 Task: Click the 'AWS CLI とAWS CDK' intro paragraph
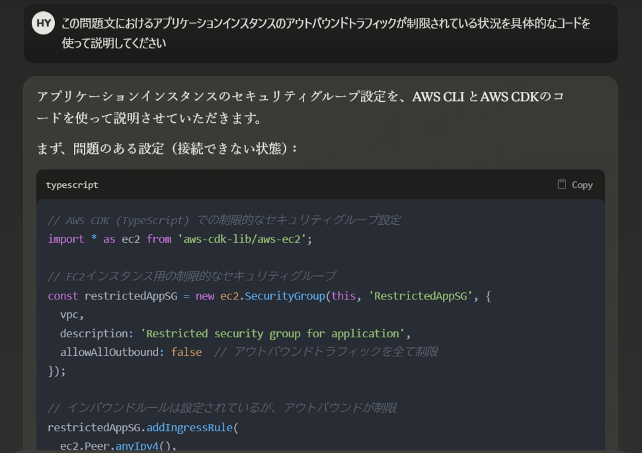[300, 107]
